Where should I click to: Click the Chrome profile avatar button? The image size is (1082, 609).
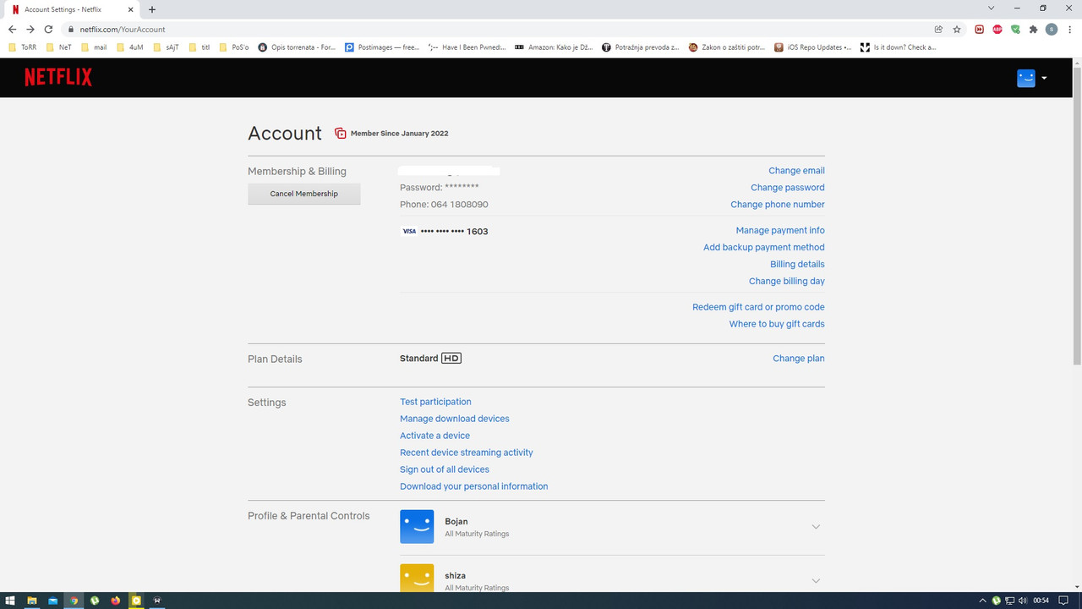pyautogui.click(x=1052, y=29)
